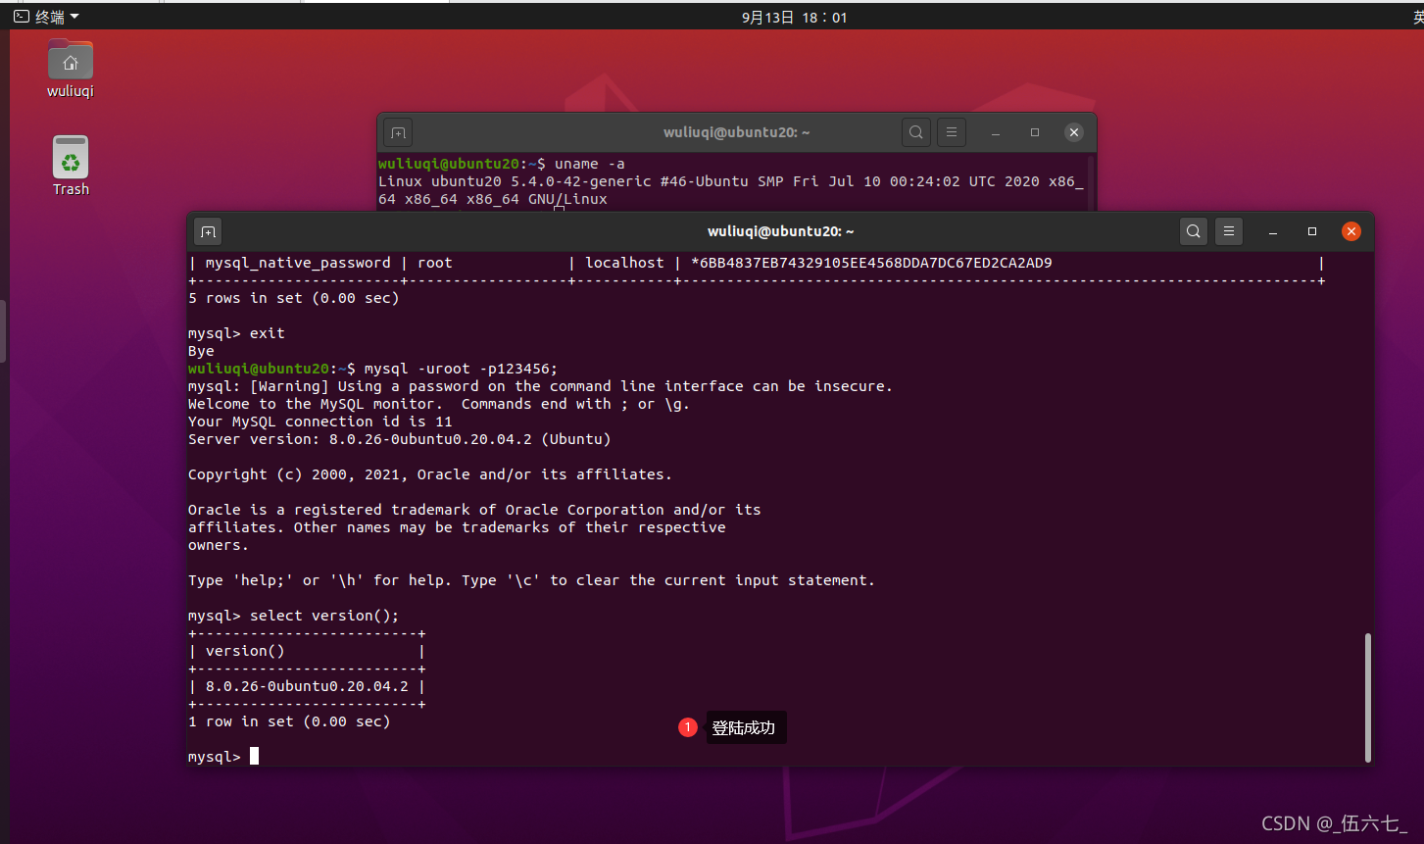This screenshot has height=844, width=1424.
Task: Click the password hash '*6BB4837EB...' text
Action: pos(871,263)
